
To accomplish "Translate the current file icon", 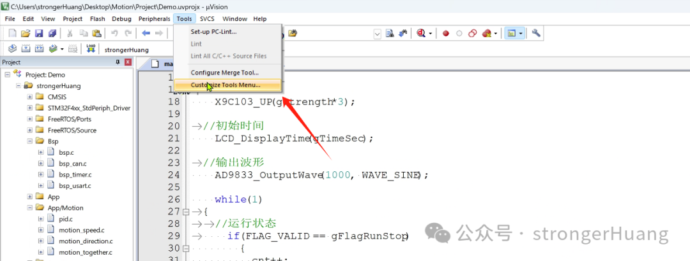I will pyautogui.click(x=12, y=48).
